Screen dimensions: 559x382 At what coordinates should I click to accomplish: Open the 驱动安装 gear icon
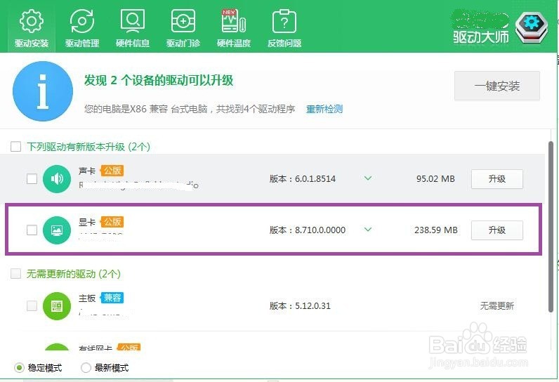32,21
